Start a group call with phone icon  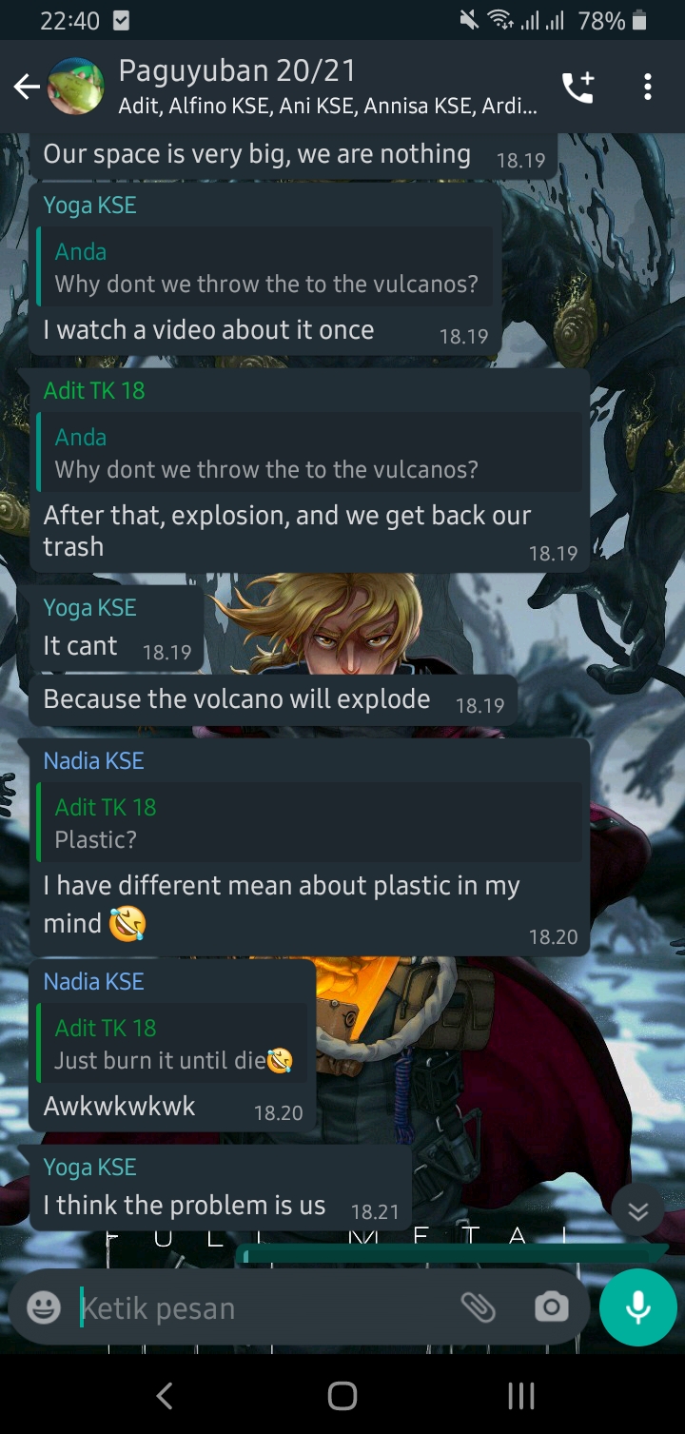[577, 88]
